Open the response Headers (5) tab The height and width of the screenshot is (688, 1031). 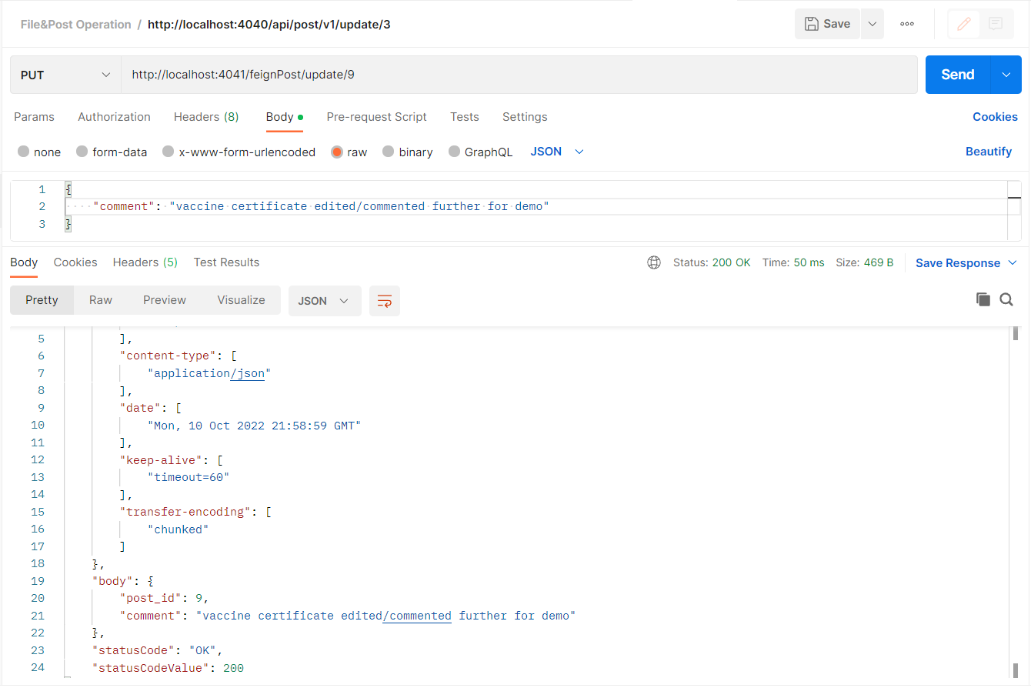(x=145, y=262)
